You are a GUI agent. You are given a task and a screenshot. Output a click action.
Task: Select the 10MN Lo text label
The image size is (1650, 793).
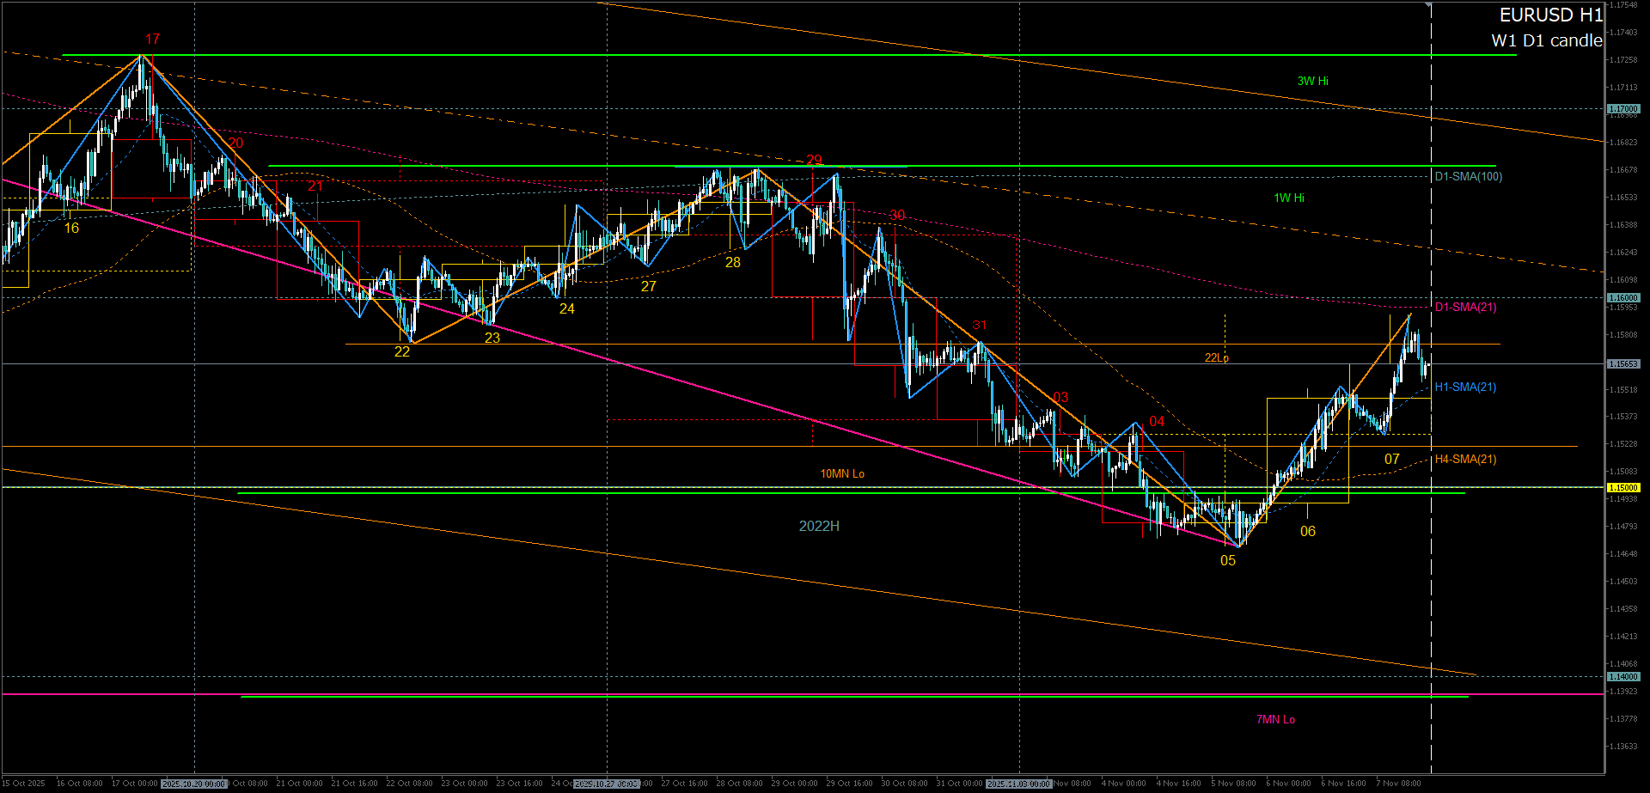[x=841, y=474]
